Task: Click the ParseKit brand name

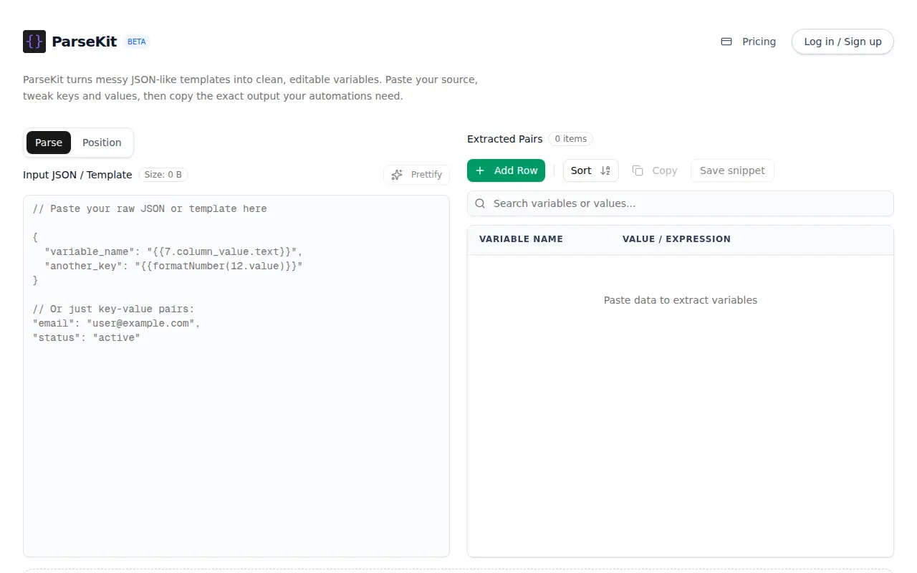Action: pyautogui.click(x=85, y=42)
